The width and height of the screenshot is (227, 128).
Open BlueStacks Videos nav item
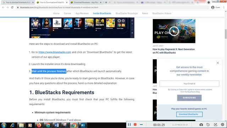(x=162, y=14)
